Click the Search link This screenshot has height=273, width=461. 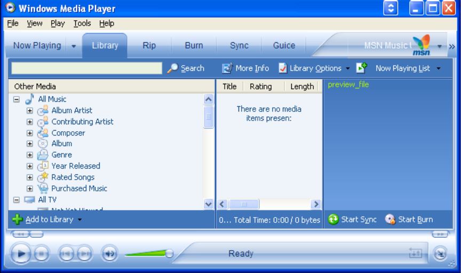[192, 68]
